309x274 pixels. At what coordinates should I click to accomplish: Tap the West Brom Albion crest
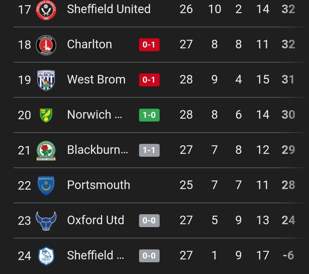(46, 80)
